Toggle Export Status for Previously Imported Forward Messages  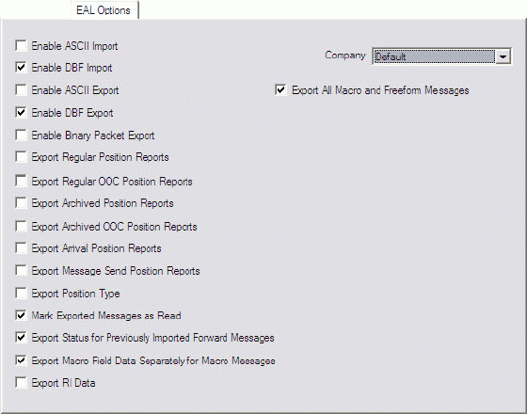[x=21, y=338]
